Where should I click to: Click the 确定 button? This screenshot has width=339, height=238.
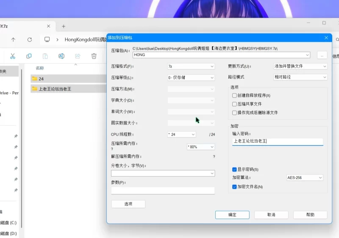[232, 215]
